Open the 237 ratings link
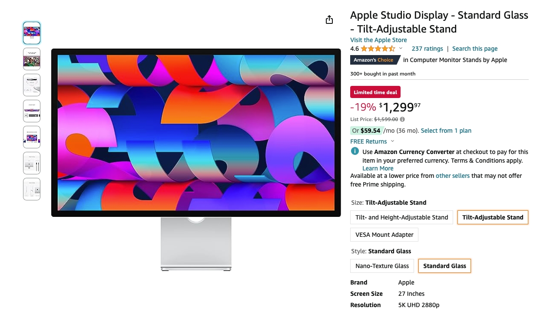Viewport: 537px width, 311px height. [x=428, y=49]
